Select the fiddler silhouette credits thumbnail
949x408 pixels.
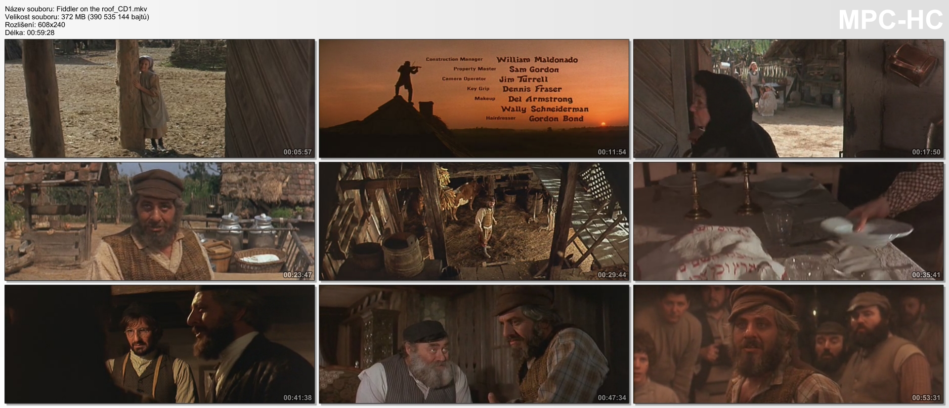point(474,99)
